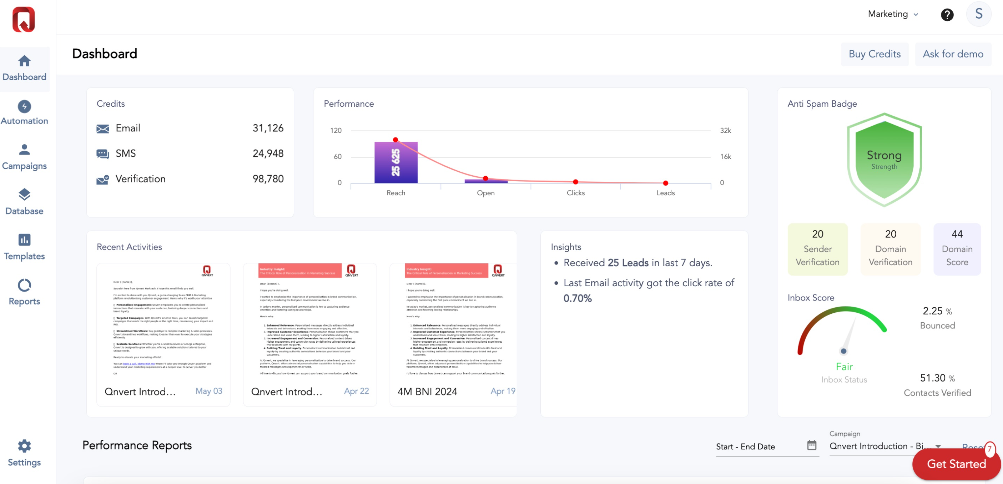
Task: Open the profile avatar menu marked S
Action: 979,14
